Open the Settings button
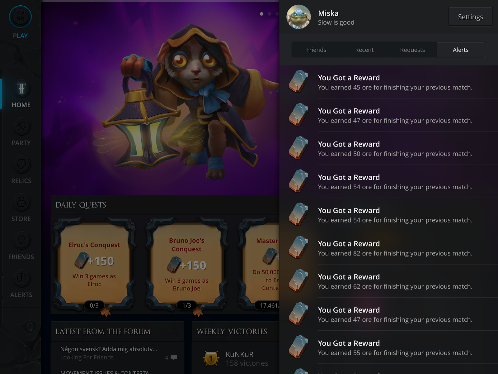498x374 pixels. tap(470, 17)
